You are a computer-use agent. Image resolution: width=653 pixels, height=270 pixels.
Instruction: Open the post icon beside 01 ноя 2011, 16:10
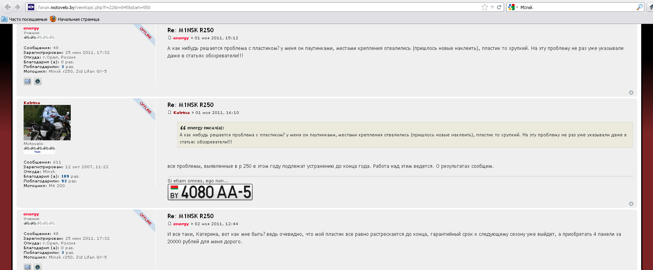click(169, 112)
